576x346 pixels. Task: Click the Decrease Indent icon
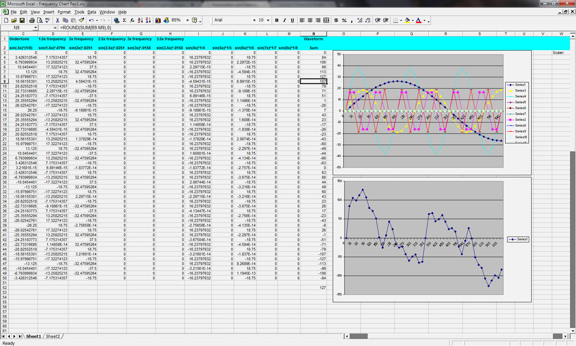click(x=378, y=20)
